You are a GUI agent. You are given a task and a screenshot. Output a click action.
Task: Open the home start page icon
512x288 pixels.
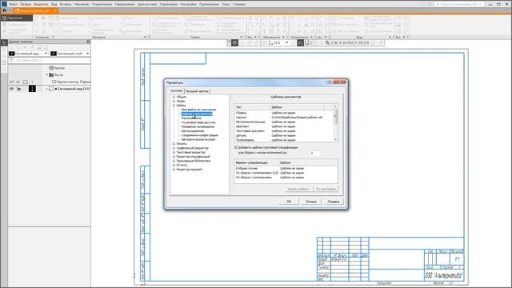(4, 10)
